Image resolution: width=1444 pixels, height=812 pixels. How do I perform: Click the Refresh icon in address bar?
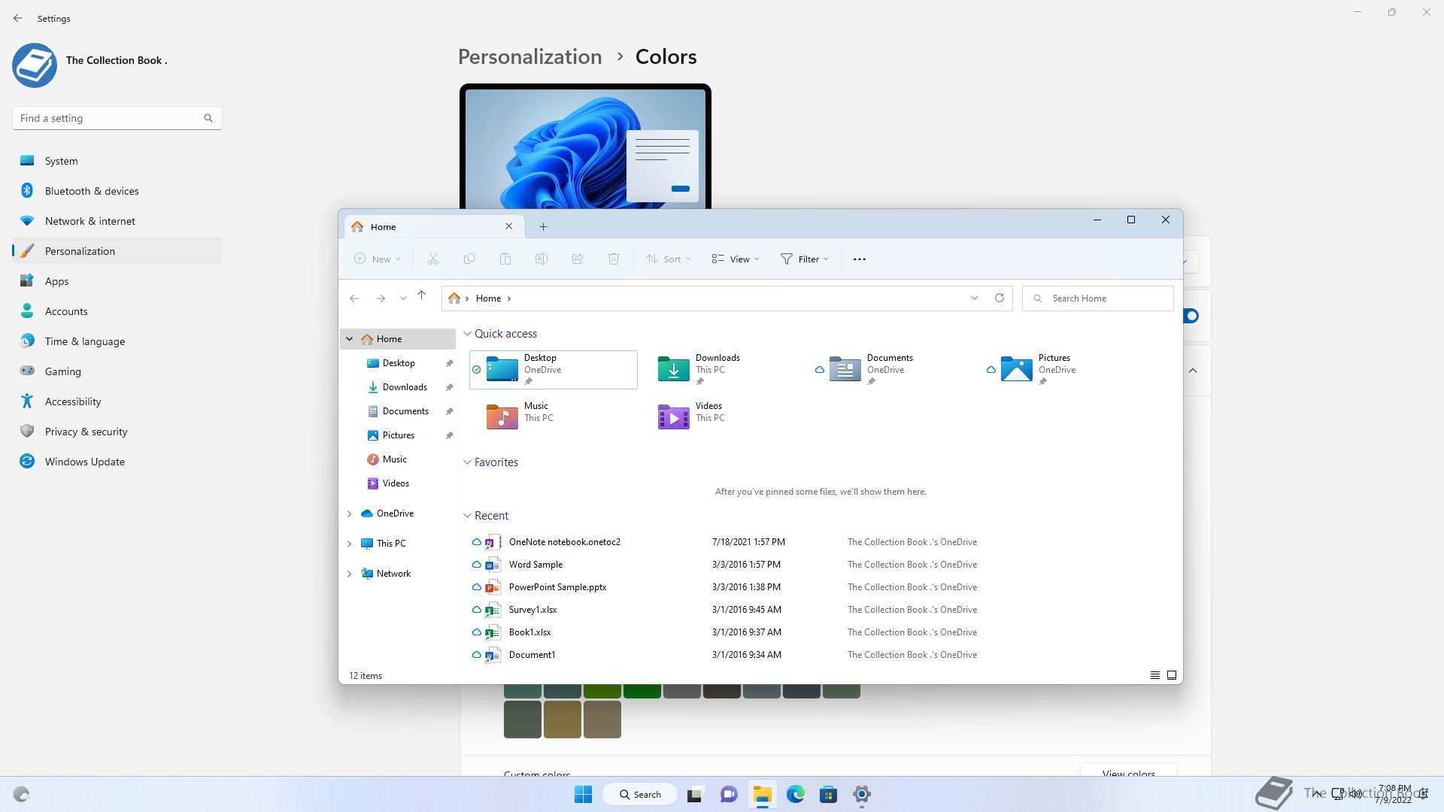pos(1000,298)
